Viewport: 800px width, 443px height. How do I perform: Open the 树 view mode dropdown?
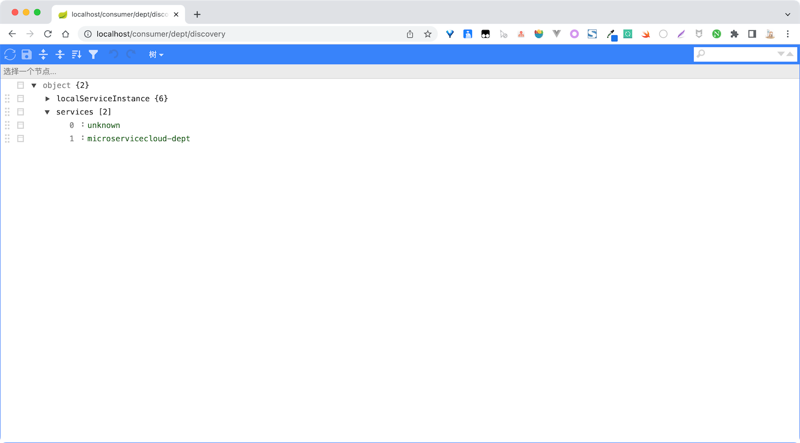(156, 54)
